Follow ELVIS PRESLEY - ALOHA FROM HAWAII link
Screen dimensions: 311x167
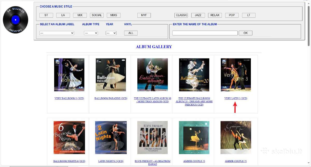click(153, 163)
